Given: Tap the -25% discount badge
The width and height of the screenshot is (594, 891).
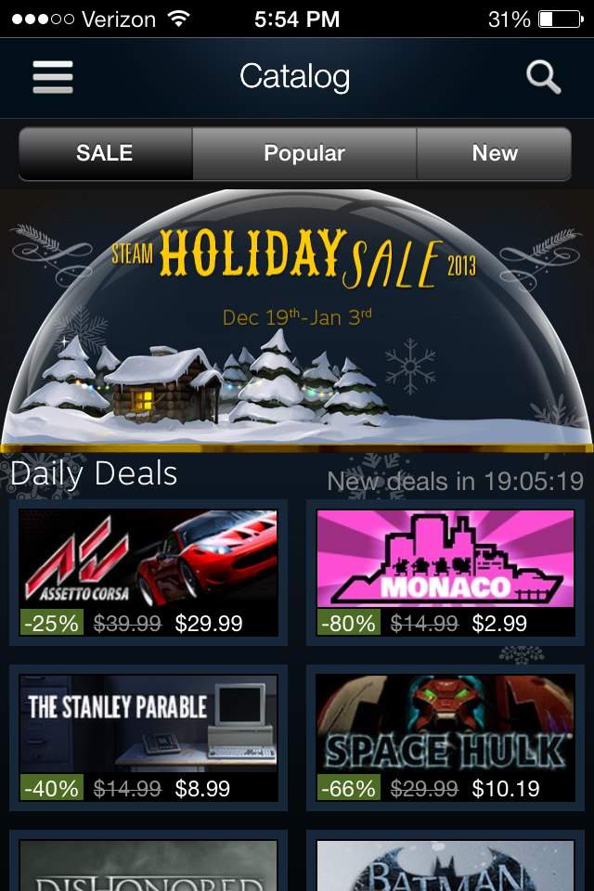Looking at the screenshot, I should pos(52,623).
